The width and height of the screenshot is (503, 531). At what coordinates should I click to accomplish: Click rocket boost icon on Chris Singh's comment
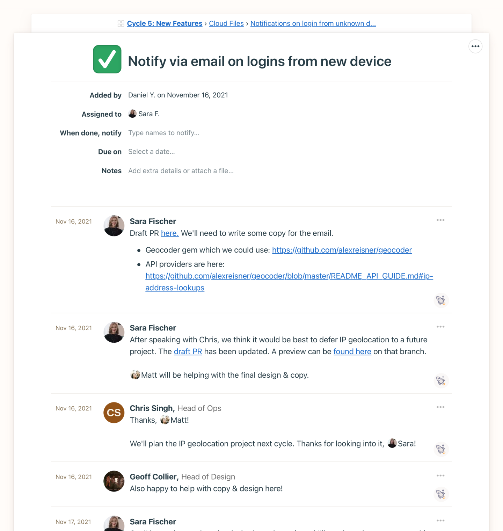[441, 449]
